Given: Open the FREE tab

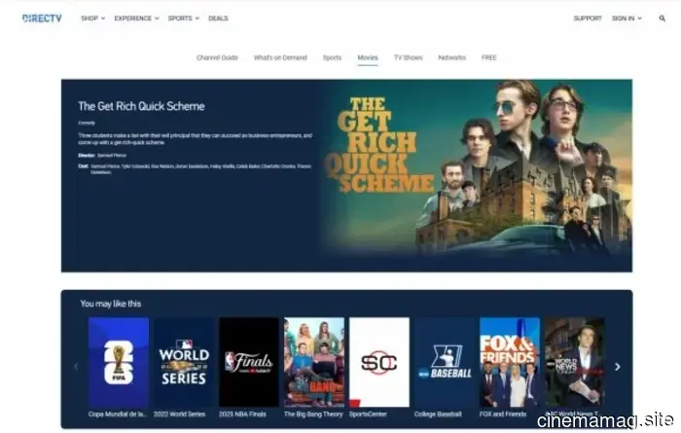Looking at the screenshot, I should pyautogui.click(x=489, y=57).
